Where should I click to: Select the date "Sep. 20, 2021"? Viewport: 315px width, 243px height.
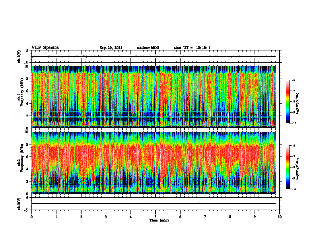(111, 48)
